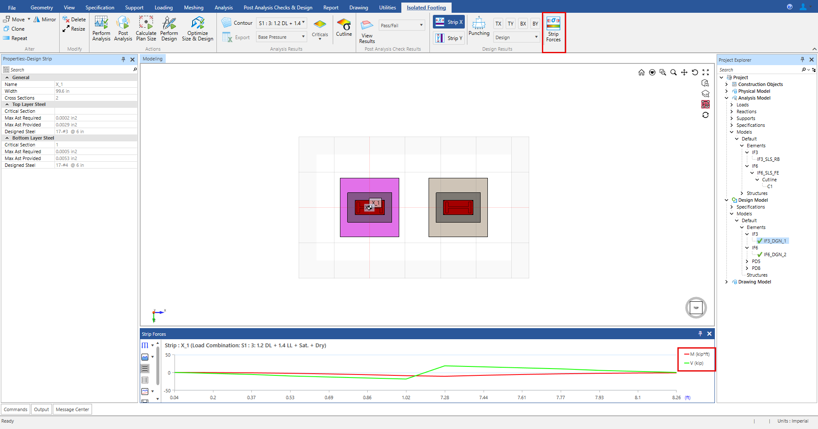This screenshot has height=429, width=818.
Task: Expand the Loads tree node
Action: pos(732,105)
